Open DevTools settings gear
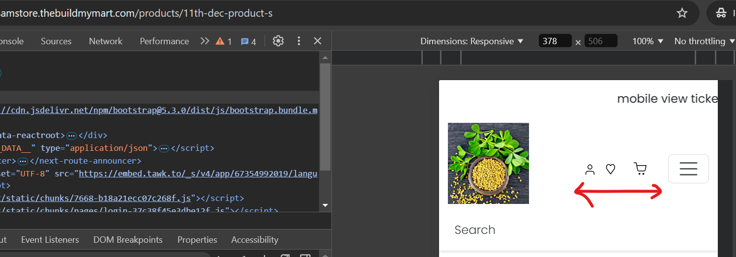The width and height of the screenshot is (736, 257). (278, 41)
